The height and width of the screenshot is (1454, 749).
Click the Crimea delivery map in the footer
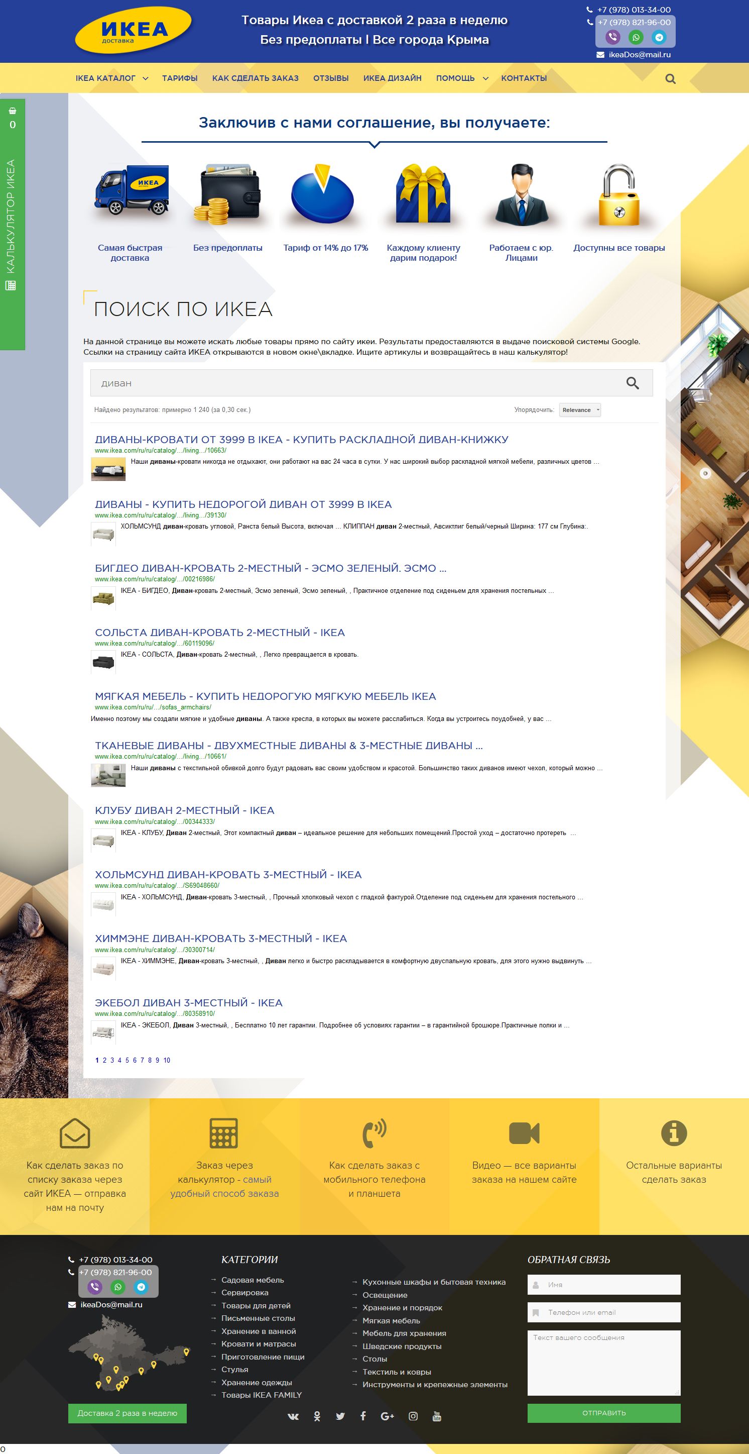pyautogui.click(x=129, y=1353)
